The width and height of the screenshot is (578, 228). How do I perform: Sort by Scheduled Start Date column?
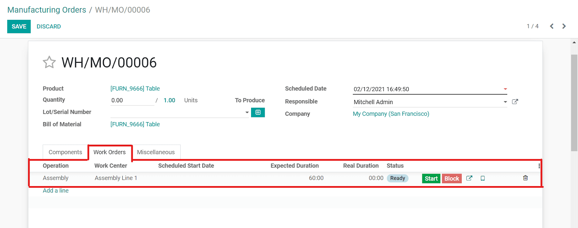[x=186, y=166]
